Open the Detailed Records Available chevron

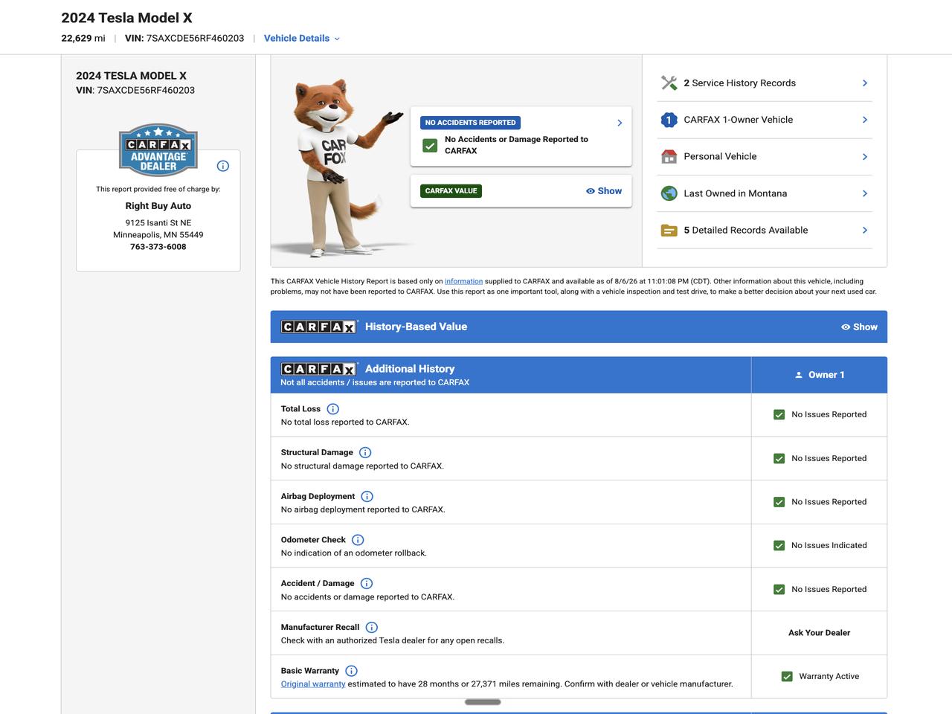(x=864, y=231)
